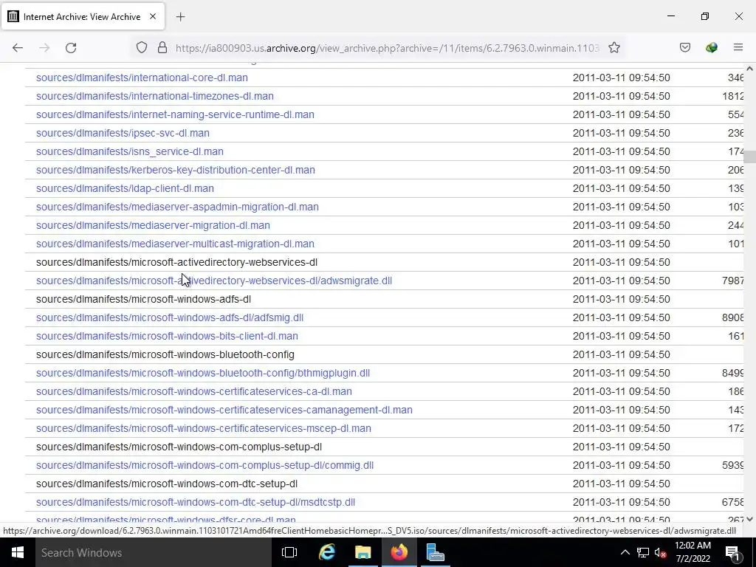Open the tracking protection shield icon

coord(141,48)
